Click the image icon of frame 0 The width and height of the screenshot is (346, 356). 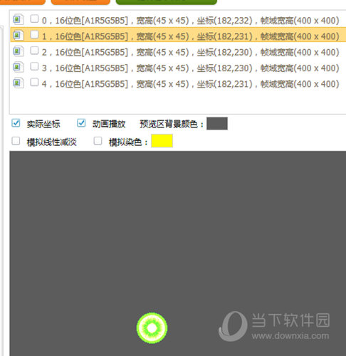[x=18, y=19]
